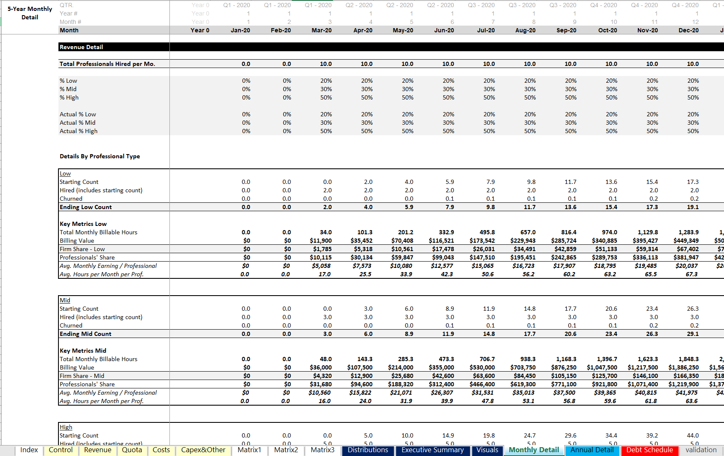Screen dimensions: 724x456
Task: Open the Quota sheet
Action: pyautogui.click(x=132, y=450)
